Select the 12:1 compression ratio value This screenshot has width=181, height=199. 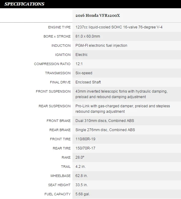[79, 64]
